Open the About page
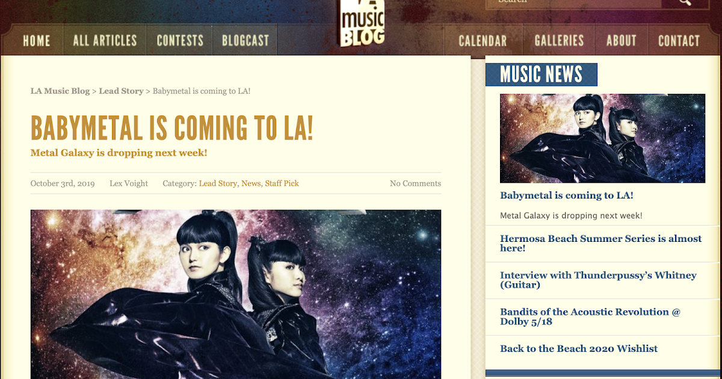Screen dimensions: 722x379 (x=622, y=41)
